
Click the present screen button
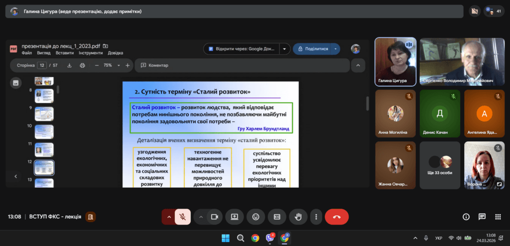pyautogui.click(x=234, y=217)
